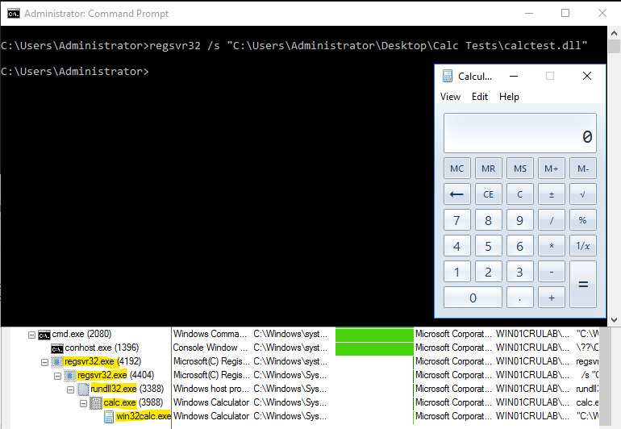The image size is (621, 429).
Task: Click the rundll32.exe process icon
Action: 83,389
